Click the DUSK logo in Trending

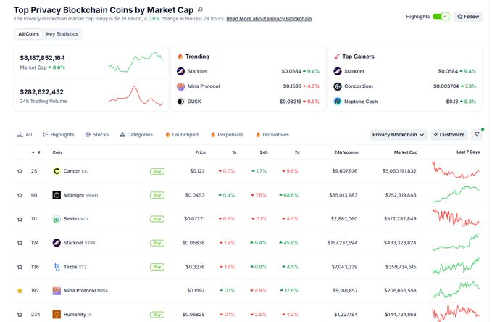tap(180, 102)
